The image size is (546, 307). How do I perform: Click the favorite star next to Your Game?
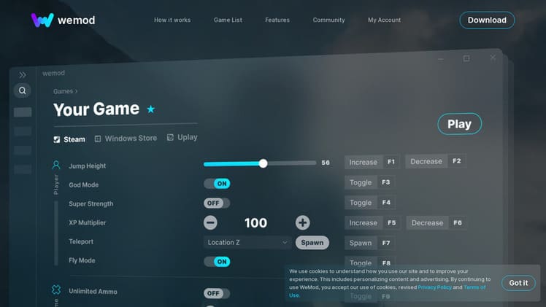click(151, 109)
